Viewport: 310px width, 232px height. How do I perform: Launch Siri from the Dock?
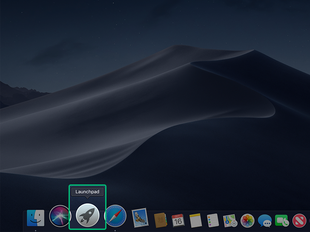coord(60,216)
